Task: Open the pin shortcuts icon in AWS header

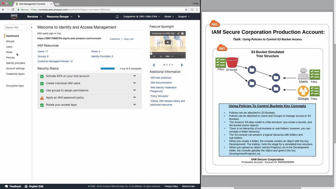Action: coord(79,17)
